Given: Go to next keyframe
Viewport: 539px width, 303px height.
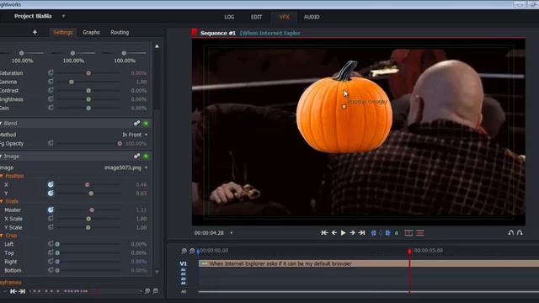Looking at the screenshot, I should click(22, 291).
